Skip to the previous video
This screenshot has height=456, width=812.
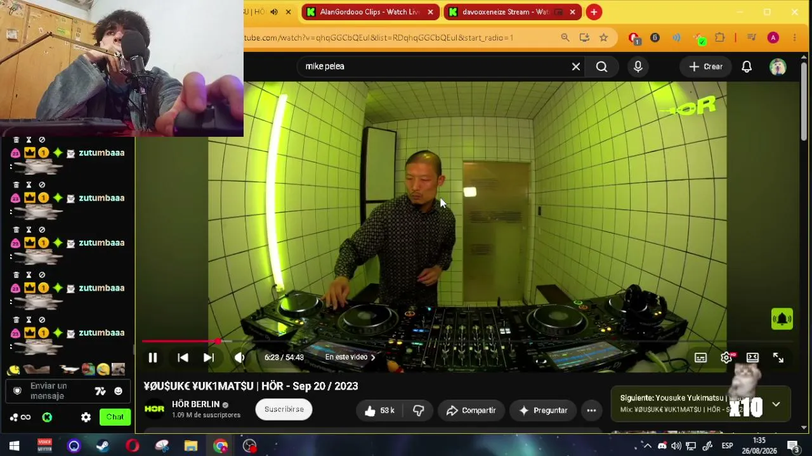[x=183, y=358]
